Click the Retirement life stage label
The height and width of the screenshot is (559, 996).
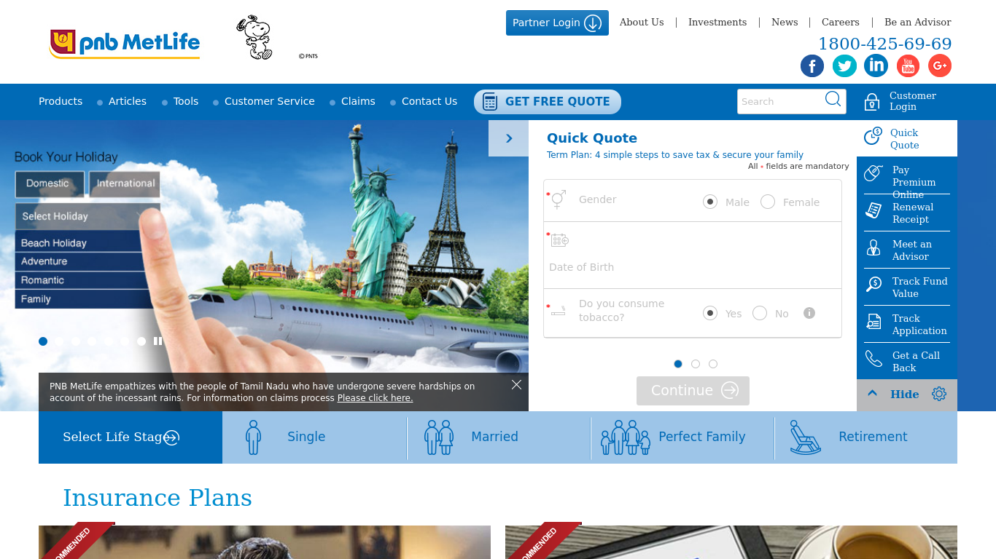click(873, 437)
